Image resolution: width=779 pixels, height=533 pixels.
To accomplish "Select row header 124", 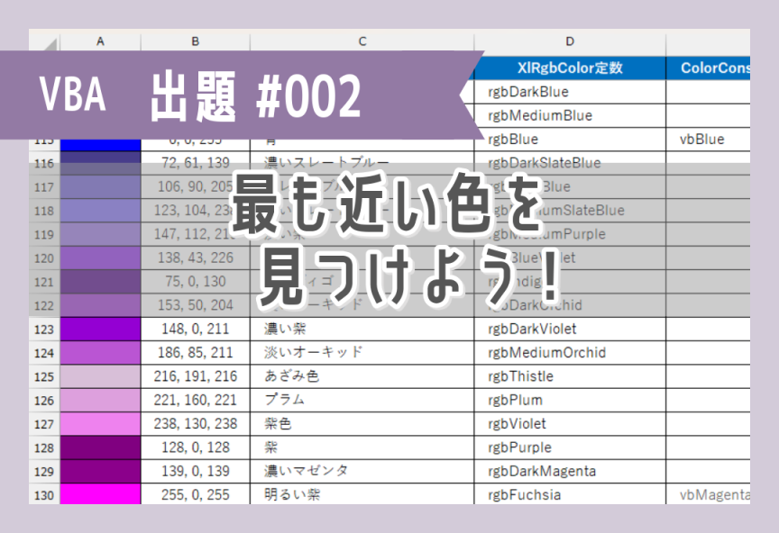I will [x=44, y=353].
